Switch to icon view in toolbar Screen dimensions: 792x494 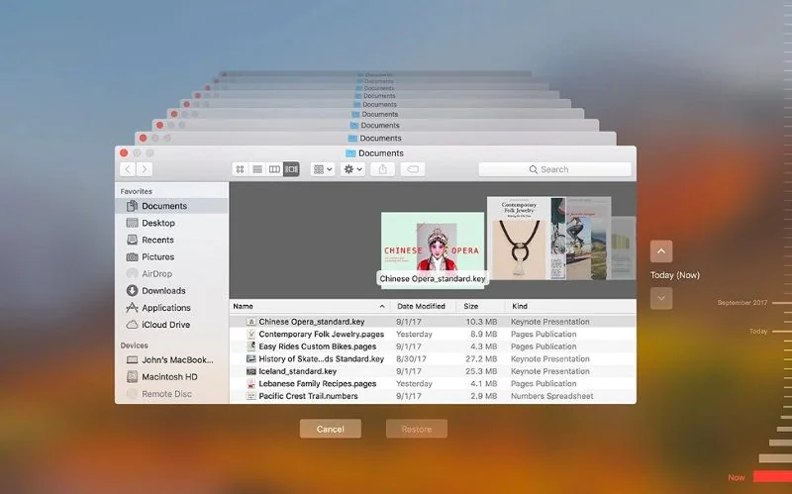[240, 169]
